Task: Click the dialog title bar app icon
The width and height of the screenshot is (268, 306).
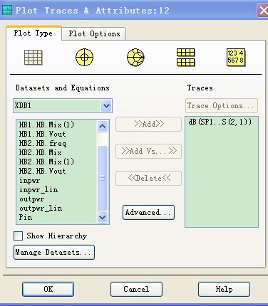Action: pyautogui.click(x=6, y=10)
